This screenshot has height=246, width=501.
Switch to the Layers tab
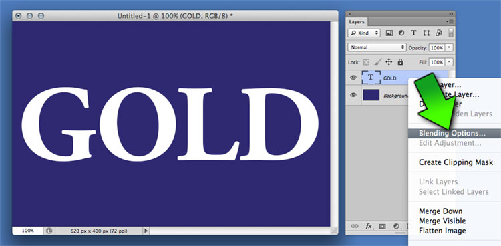[x=357, y=22]
